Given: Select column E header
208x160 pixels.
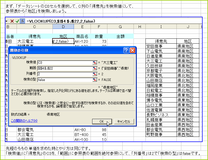Looking at the screenshot, I should [x=82, y=27].
